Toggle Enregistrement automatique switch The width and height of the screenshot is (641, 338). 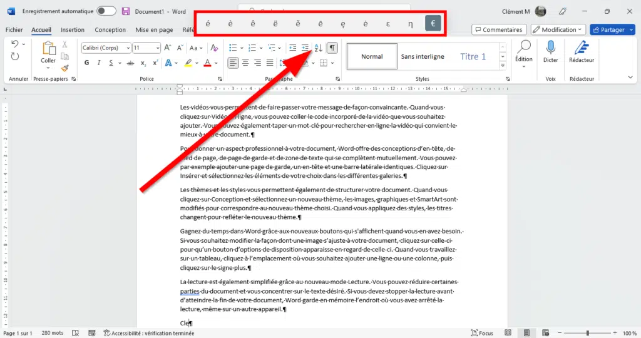pos(106,11)
